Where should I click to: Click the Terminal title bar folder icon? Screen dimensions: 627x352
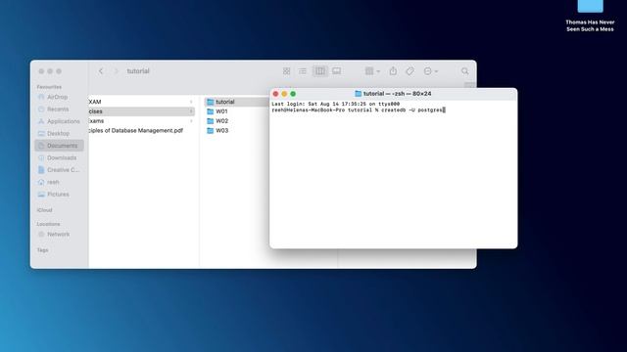[359, 94]
